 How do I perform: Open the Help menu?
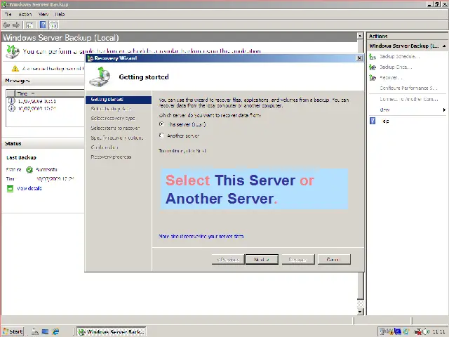(x=60, y=14)
